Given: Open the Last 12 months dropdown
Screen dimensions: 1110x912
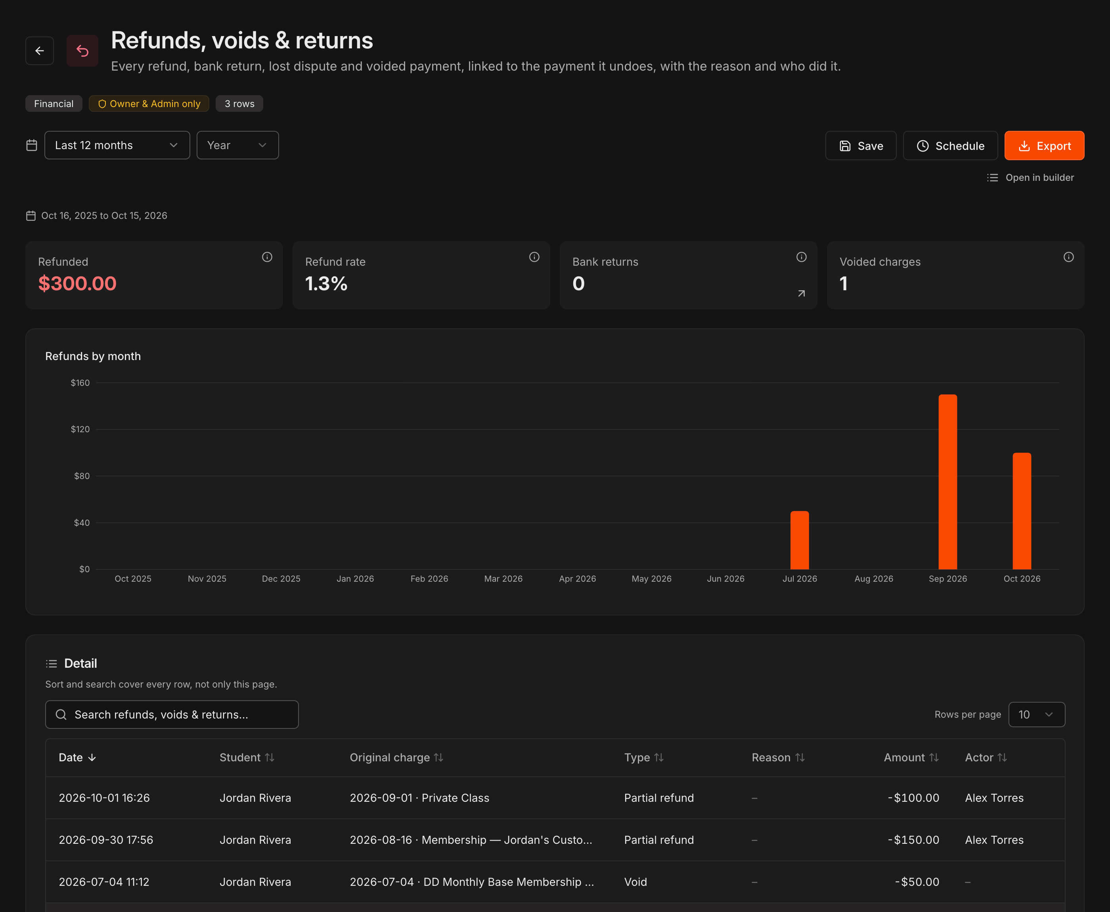Looking at the screenshot, I should tap(117, 145).
